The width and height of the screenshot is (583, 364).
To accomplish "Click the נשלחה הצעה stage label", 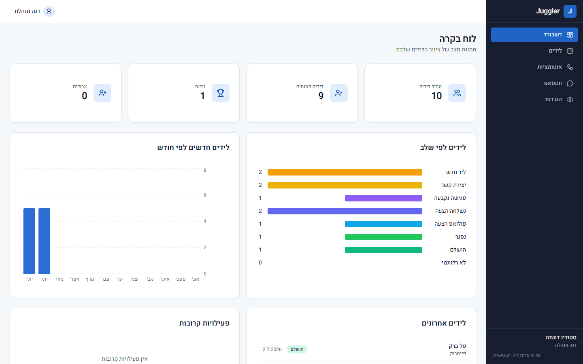I will 451,211.
